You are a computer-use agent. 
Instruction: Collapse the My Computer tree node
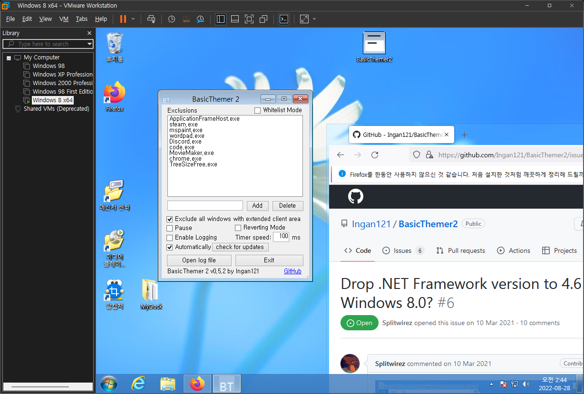coord(9,58)
